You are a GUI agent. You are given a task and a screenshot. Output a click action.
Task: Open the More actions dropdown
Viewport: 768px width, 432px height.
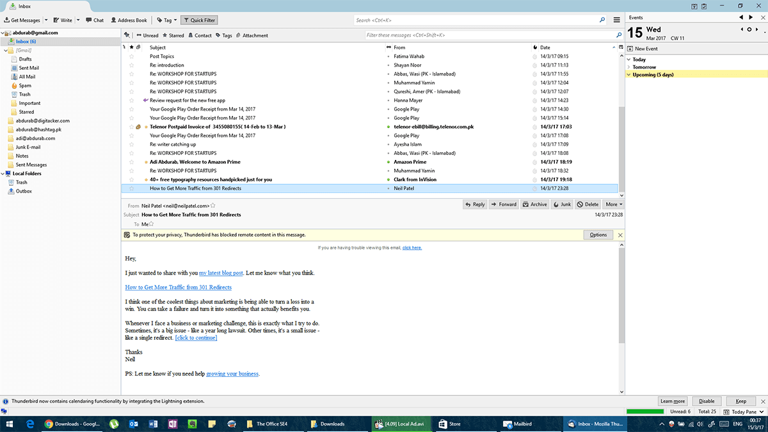613,204
